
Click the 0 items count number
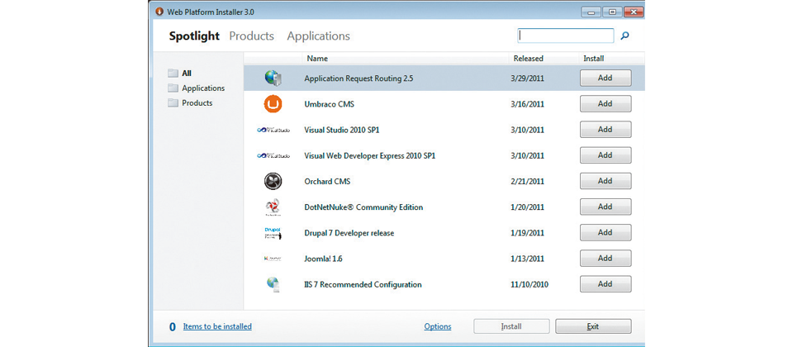(x=173, y=327)
